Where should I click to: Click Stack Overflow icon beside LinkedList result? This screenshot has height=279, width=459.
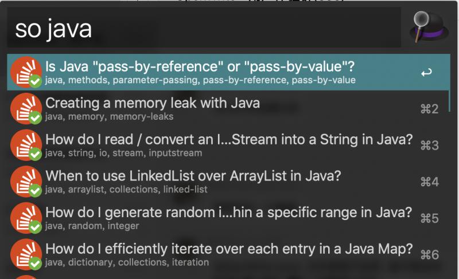(26, 182)
